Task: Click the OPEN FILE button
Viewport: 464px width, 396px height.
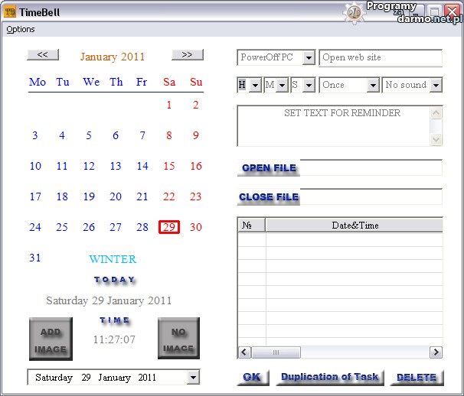Action: (268, 168)
